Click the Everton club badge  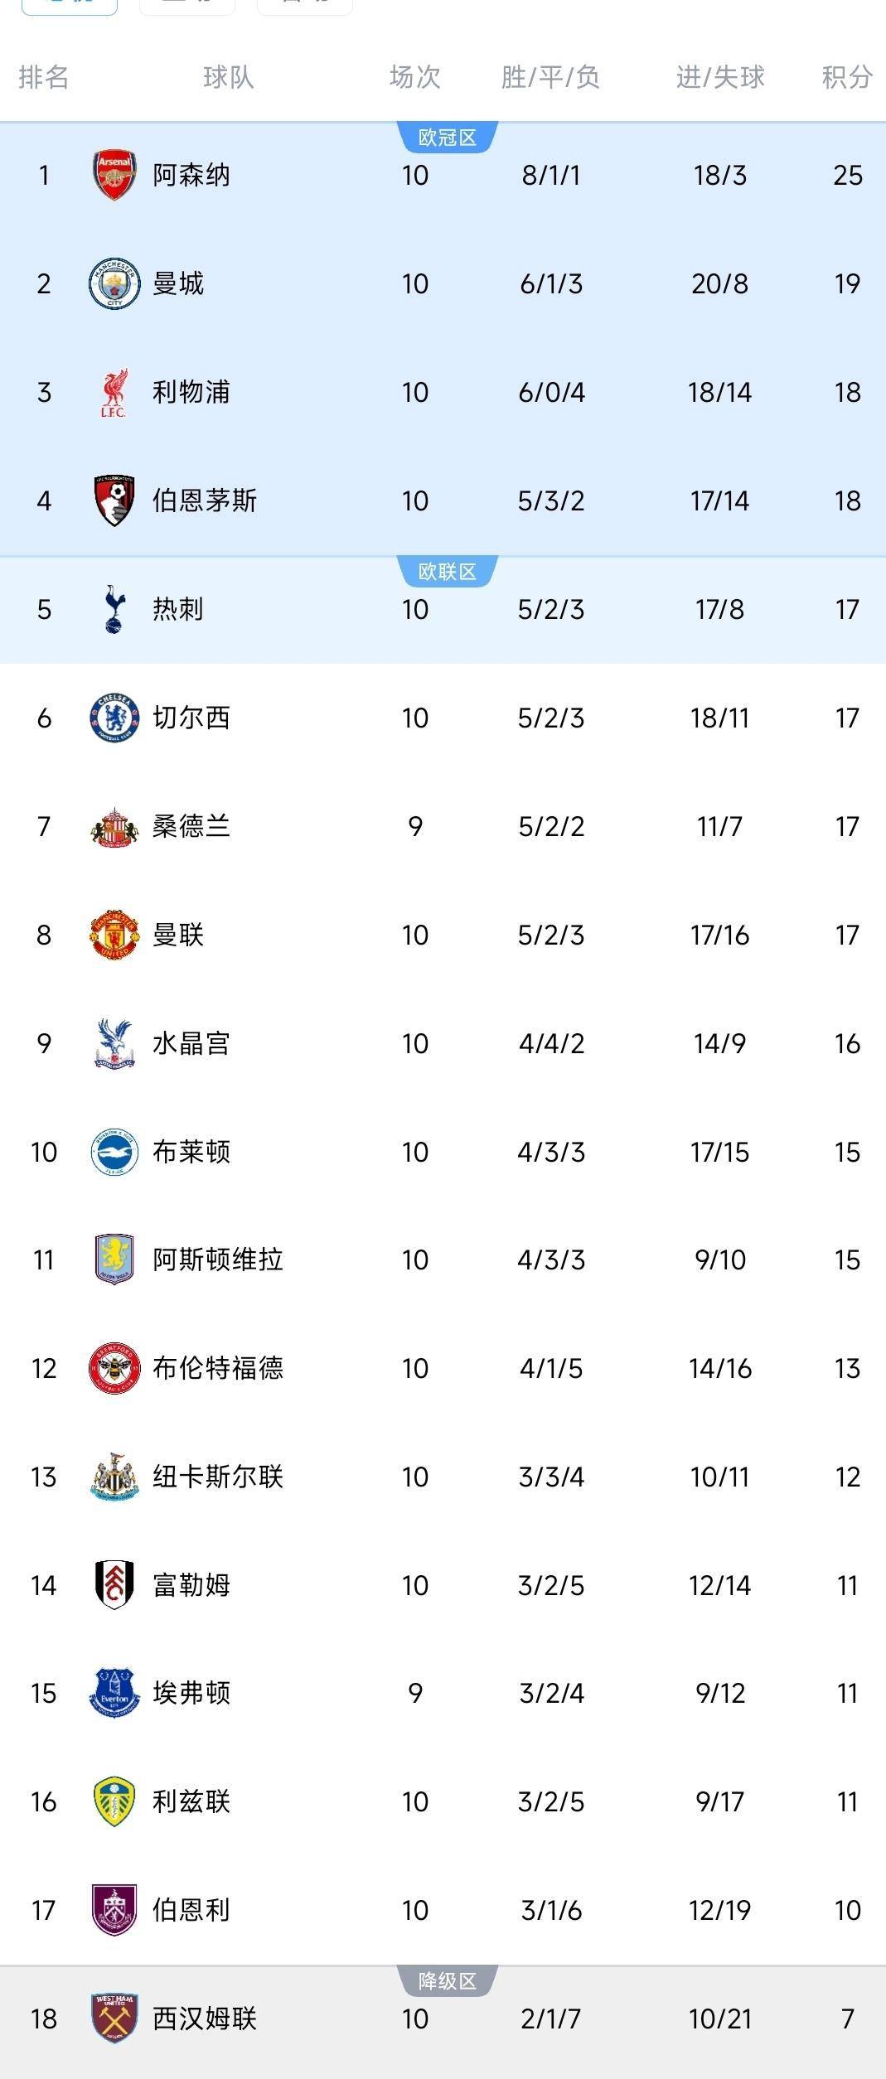pos(114,1693)
